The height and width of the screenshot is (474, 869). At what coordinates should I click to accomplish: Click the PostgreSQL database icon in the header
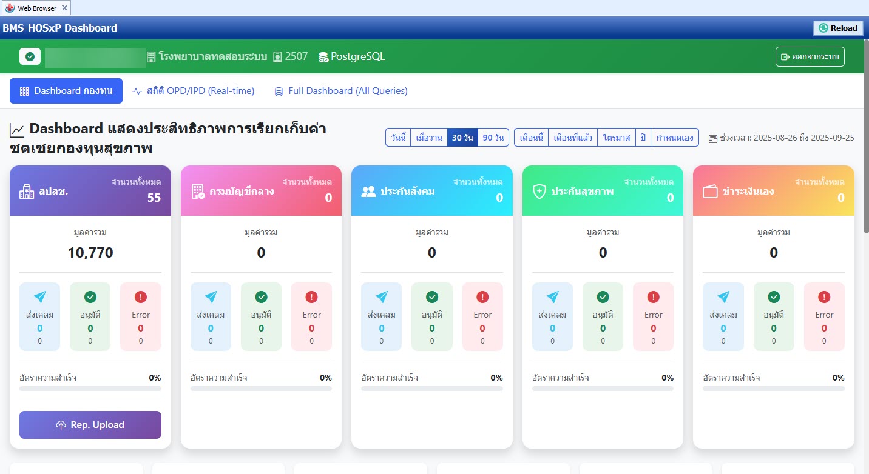click(322, 56)
